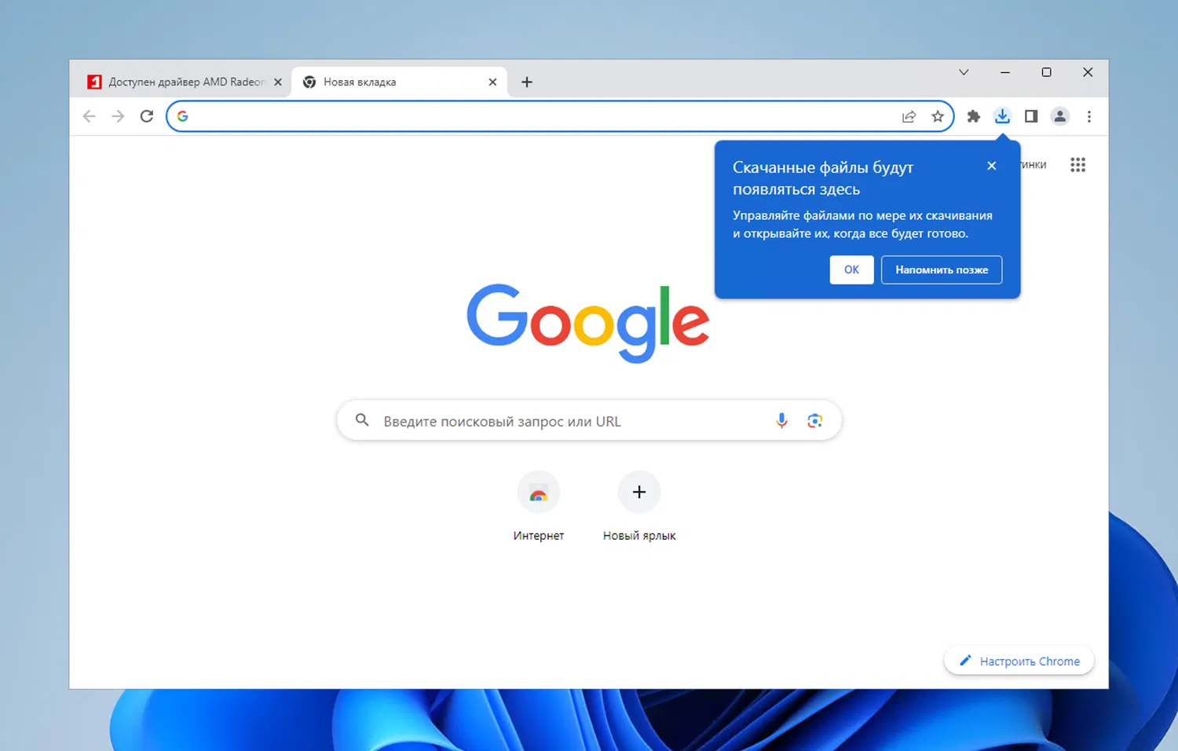Open the Интернет shortcut
The image size is (1178, 751).
pyautogui.click(x=539, y=507)
